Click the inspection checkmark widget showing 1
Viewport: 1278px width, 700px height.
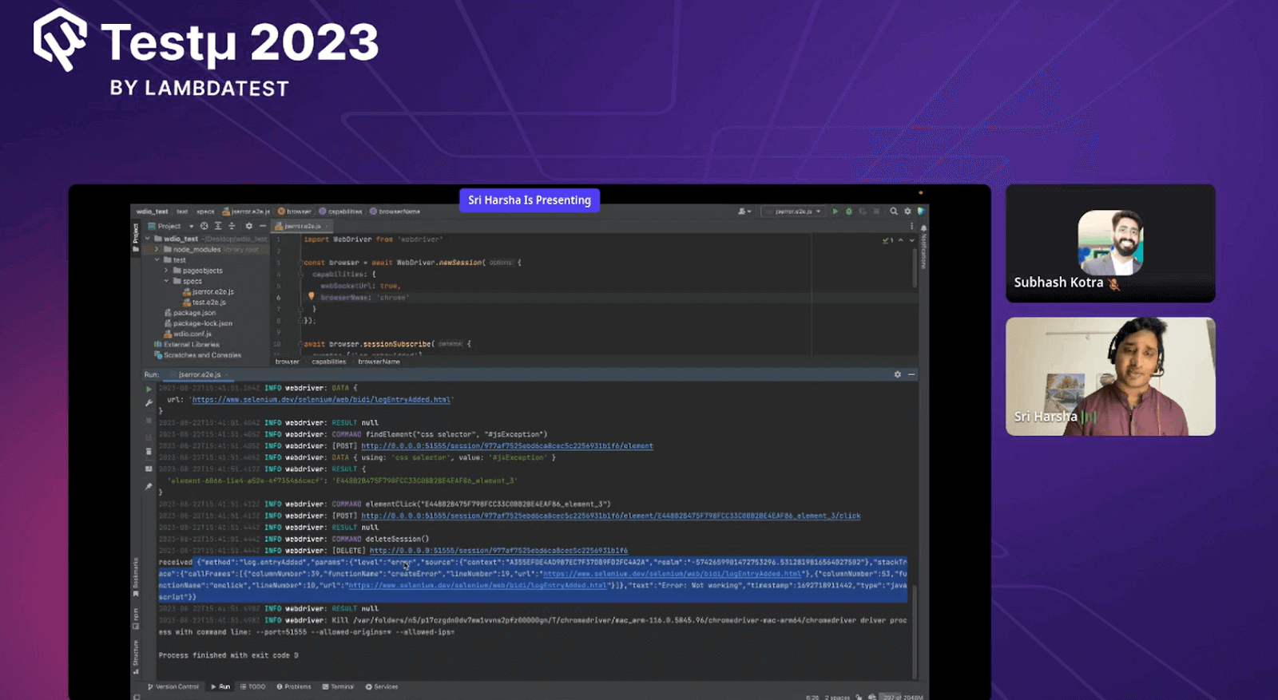pyautogui.click(x=887, y=239)
